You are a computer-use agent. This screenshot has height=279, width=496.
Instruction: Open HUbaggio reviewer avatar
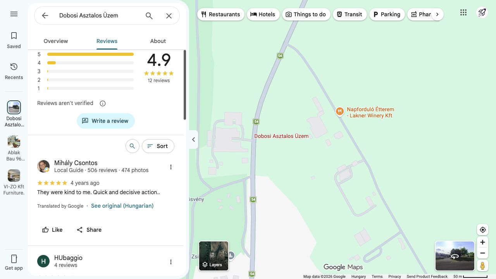pyautogui.click(x=43, y=261)
